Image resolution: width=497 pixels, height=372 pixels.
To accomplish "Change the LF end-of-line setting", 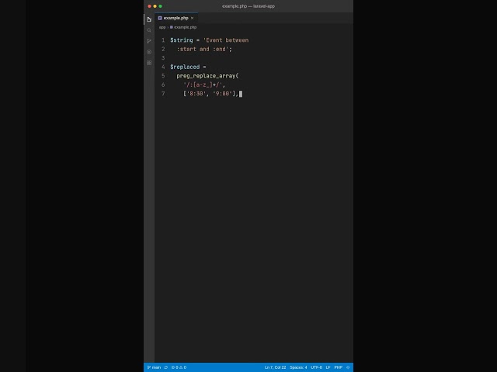I will tap(328, 367).
